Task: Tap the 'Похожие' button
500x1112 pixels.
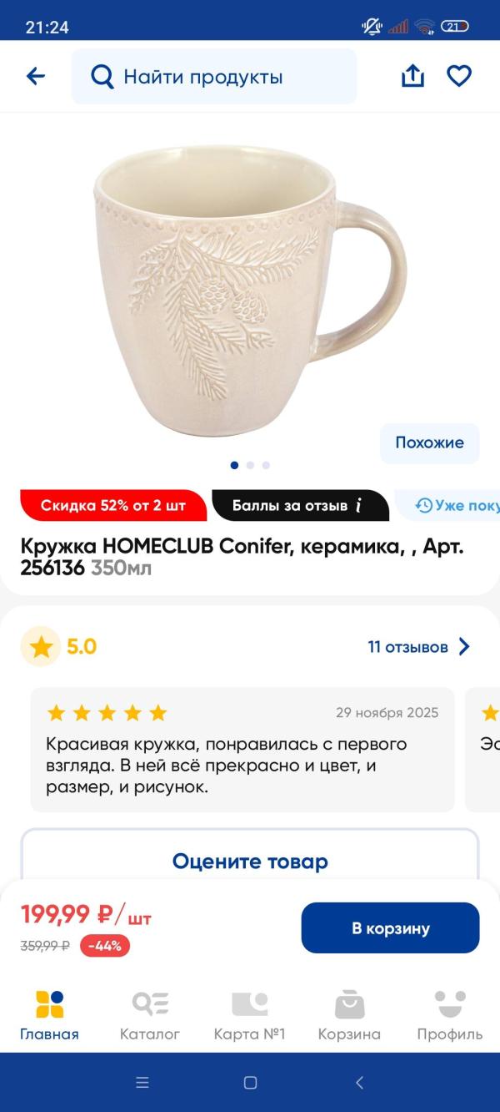Action: pos(430,443)
